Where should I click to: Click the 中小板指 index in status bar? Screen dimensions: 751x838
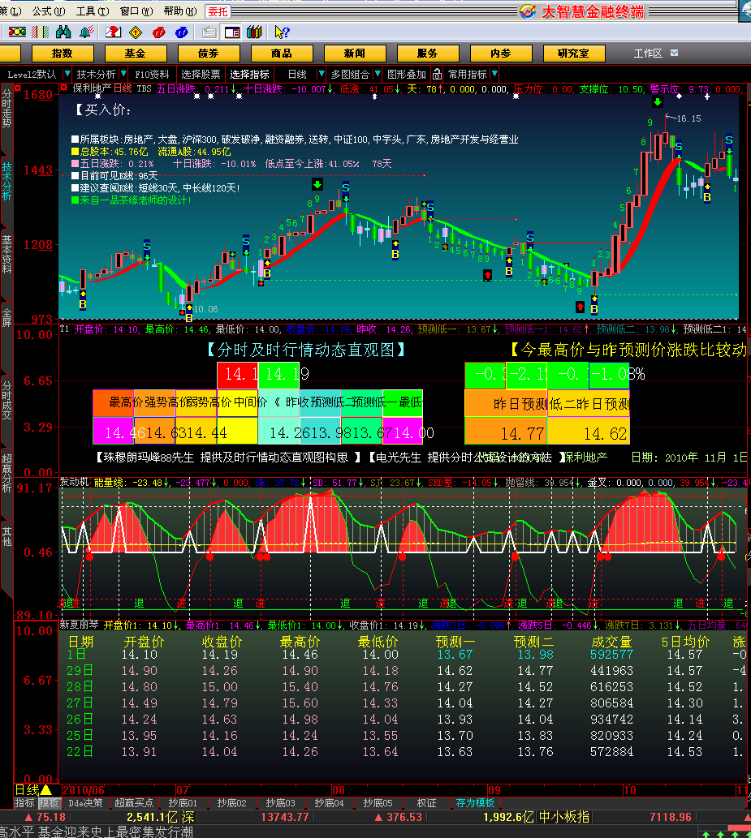pyautogui.click(x=563, y=817)
